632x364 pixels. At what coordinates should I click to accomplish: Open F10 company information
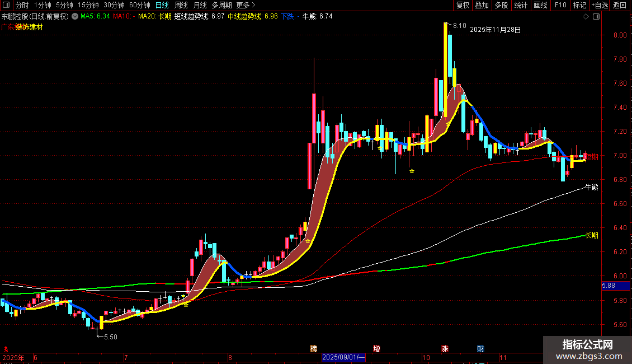pos(560,5)
